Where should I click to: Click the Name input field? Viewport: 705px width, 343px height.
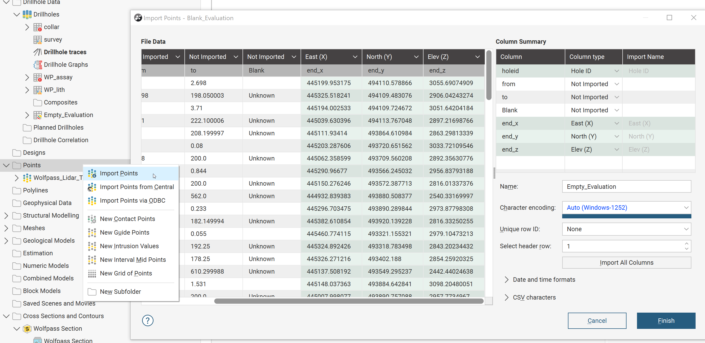point(627,187)
